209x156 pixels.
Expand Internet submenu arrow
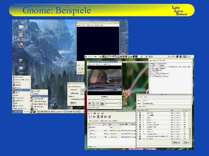(30, 87)
